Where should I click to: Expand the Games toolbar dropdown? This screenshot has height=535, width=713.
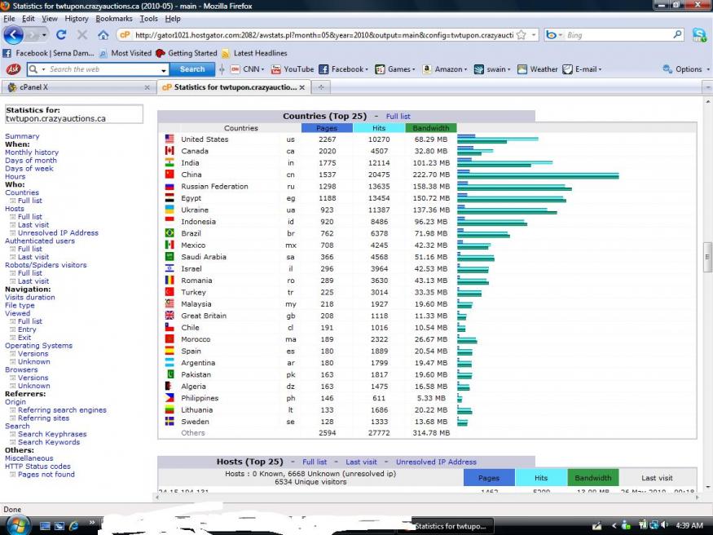(414, 69)
